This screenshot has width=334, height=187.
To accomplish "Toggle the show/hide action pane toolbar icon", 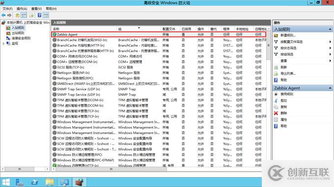I will coord(46,15).
